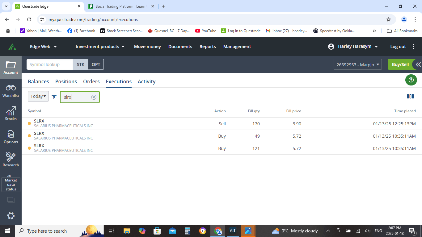
Task: Open the Account folder sidebar icon
Action: click(x=11, y=68)
